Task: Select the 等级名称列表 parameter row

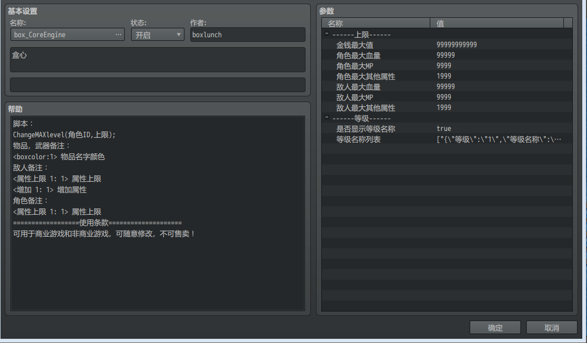Action: point(447,139)
